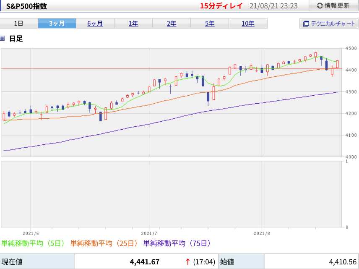Image resolution: width=359 pixels, height=269 pixels.
Task: Click the 単純移動平均（25日） legend label
Action: [104, 243]
